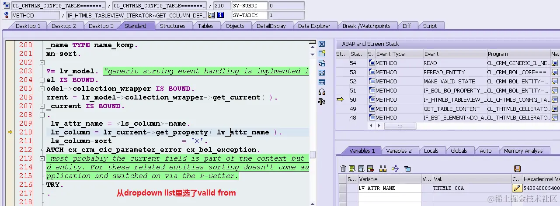Image resolution: width=560 pixels, height=206 pixels.
Task: Open the DetailDisplay tab
Action: [271, 26]
